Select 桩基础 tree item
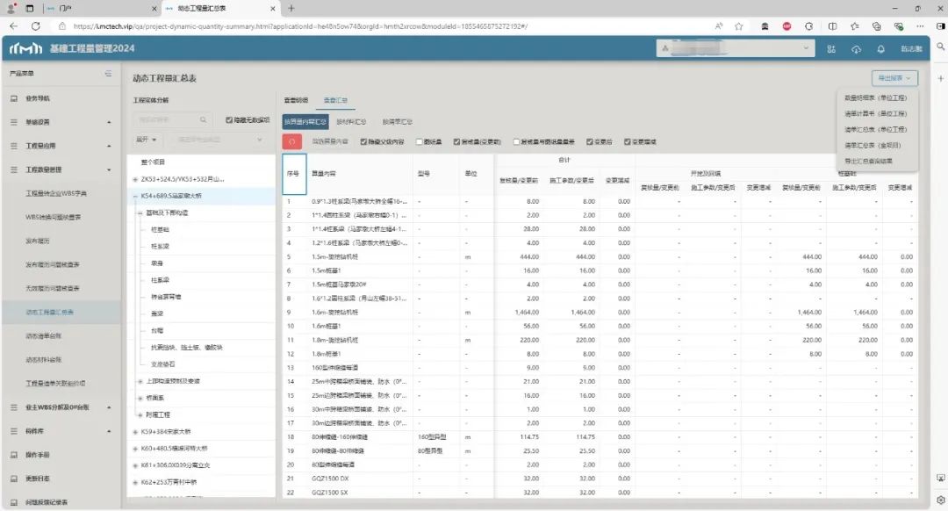Screen dimensions: 948x511 pyautogui.click(x=160, y=230)
